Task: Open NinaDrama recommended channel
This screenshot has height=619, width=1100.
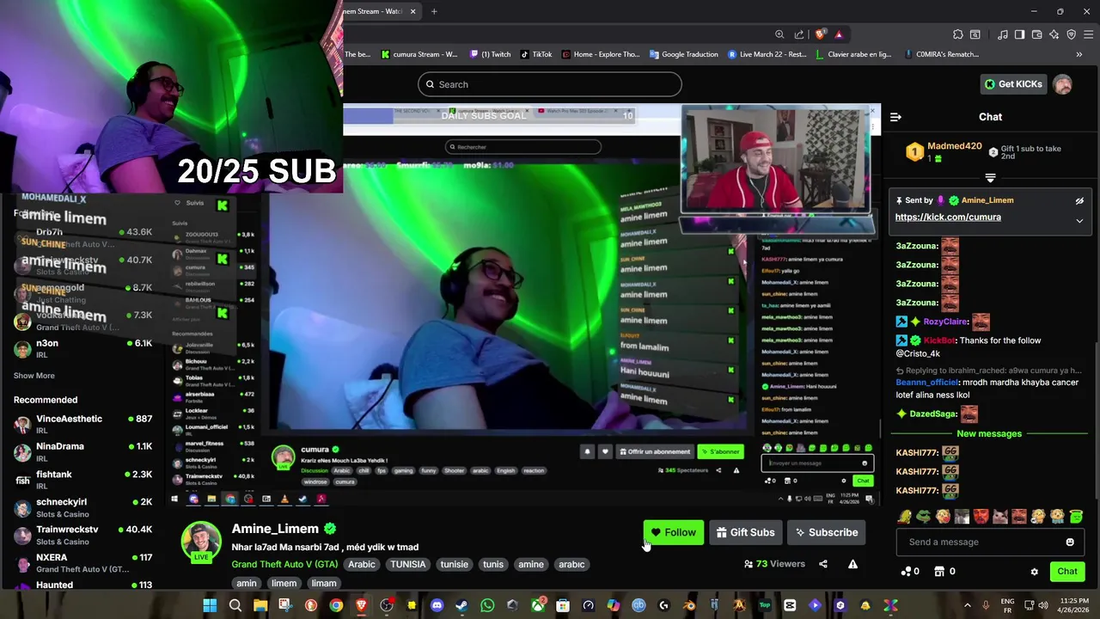Action: [x=83, y=452]
